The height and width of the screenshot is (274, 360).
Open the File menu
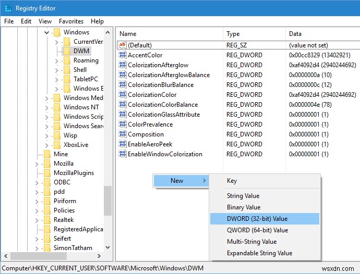click(9, 21)
